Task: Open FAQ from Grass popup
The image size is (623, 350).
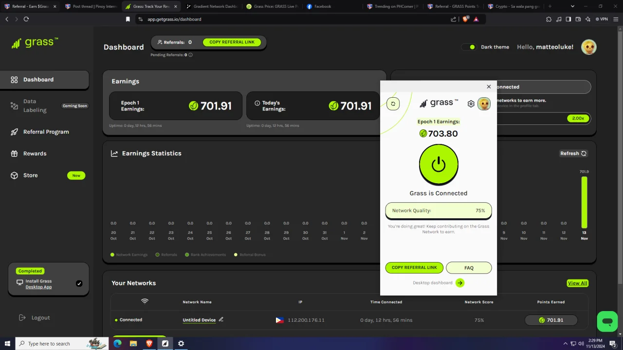Action: coord(469,268)
